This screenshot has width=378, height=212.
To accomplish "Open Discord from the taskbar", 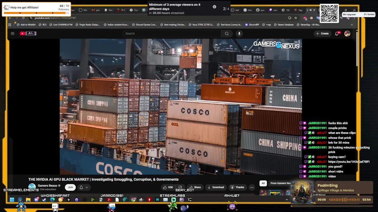I will [36, 200].
